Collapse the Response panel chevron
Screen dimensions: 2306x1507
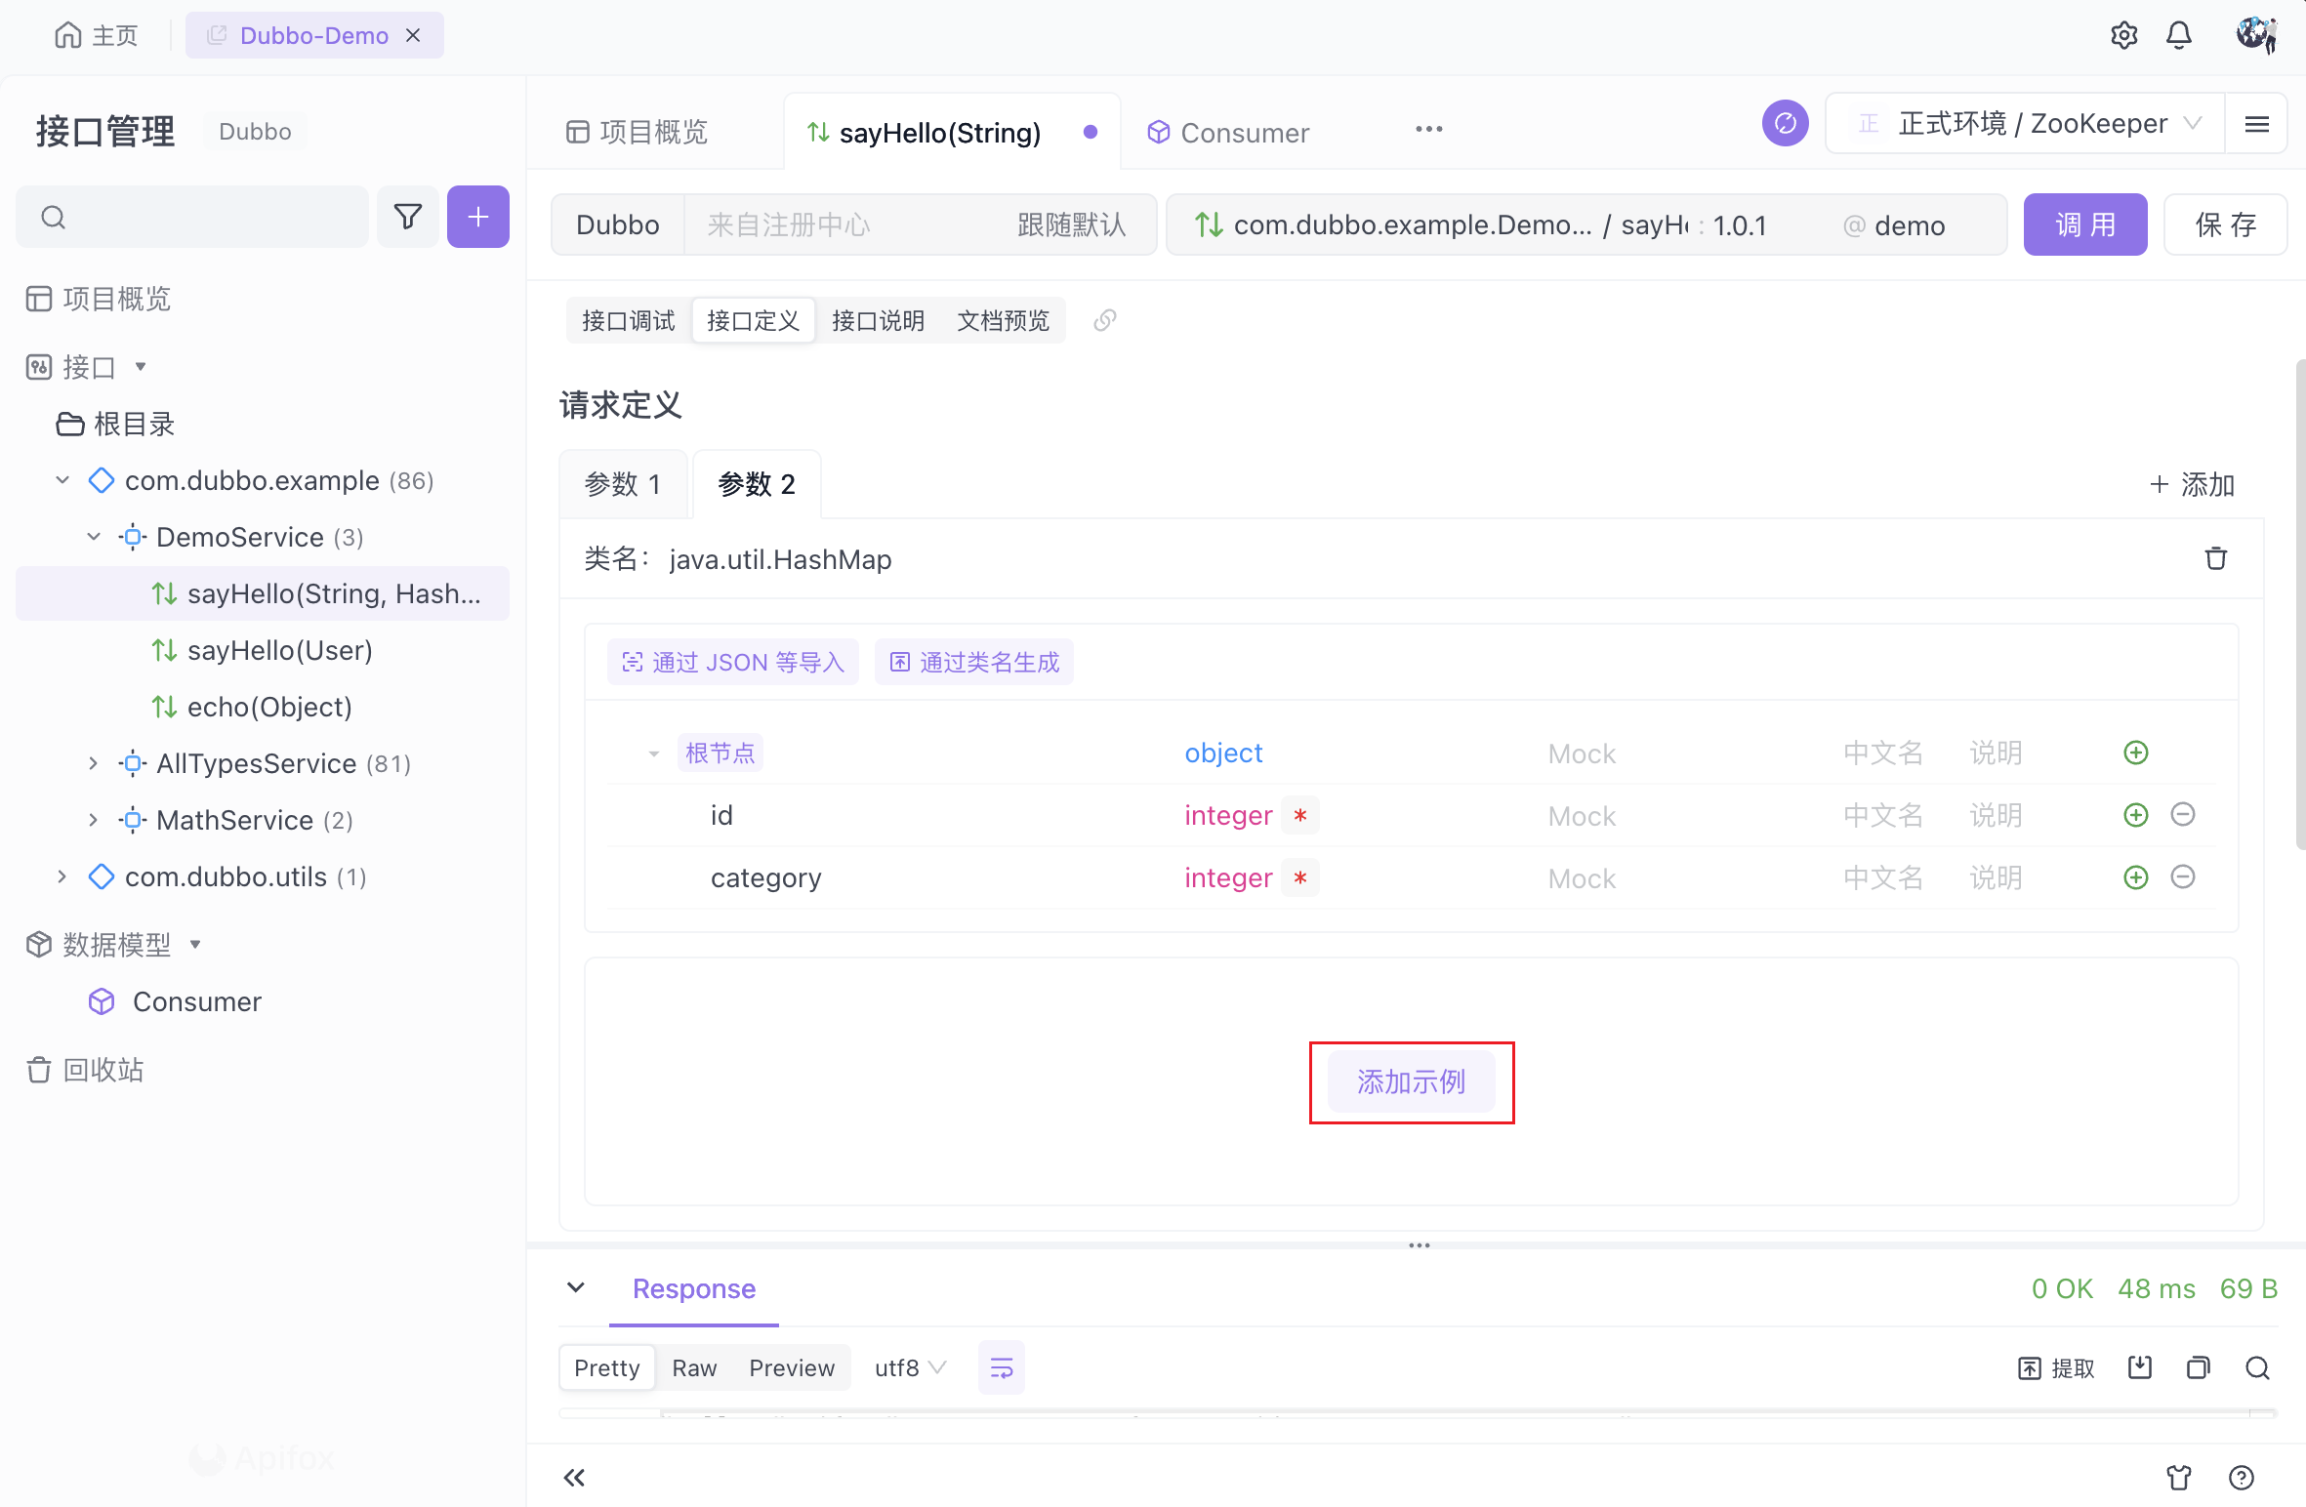[x=576, y=1287]
